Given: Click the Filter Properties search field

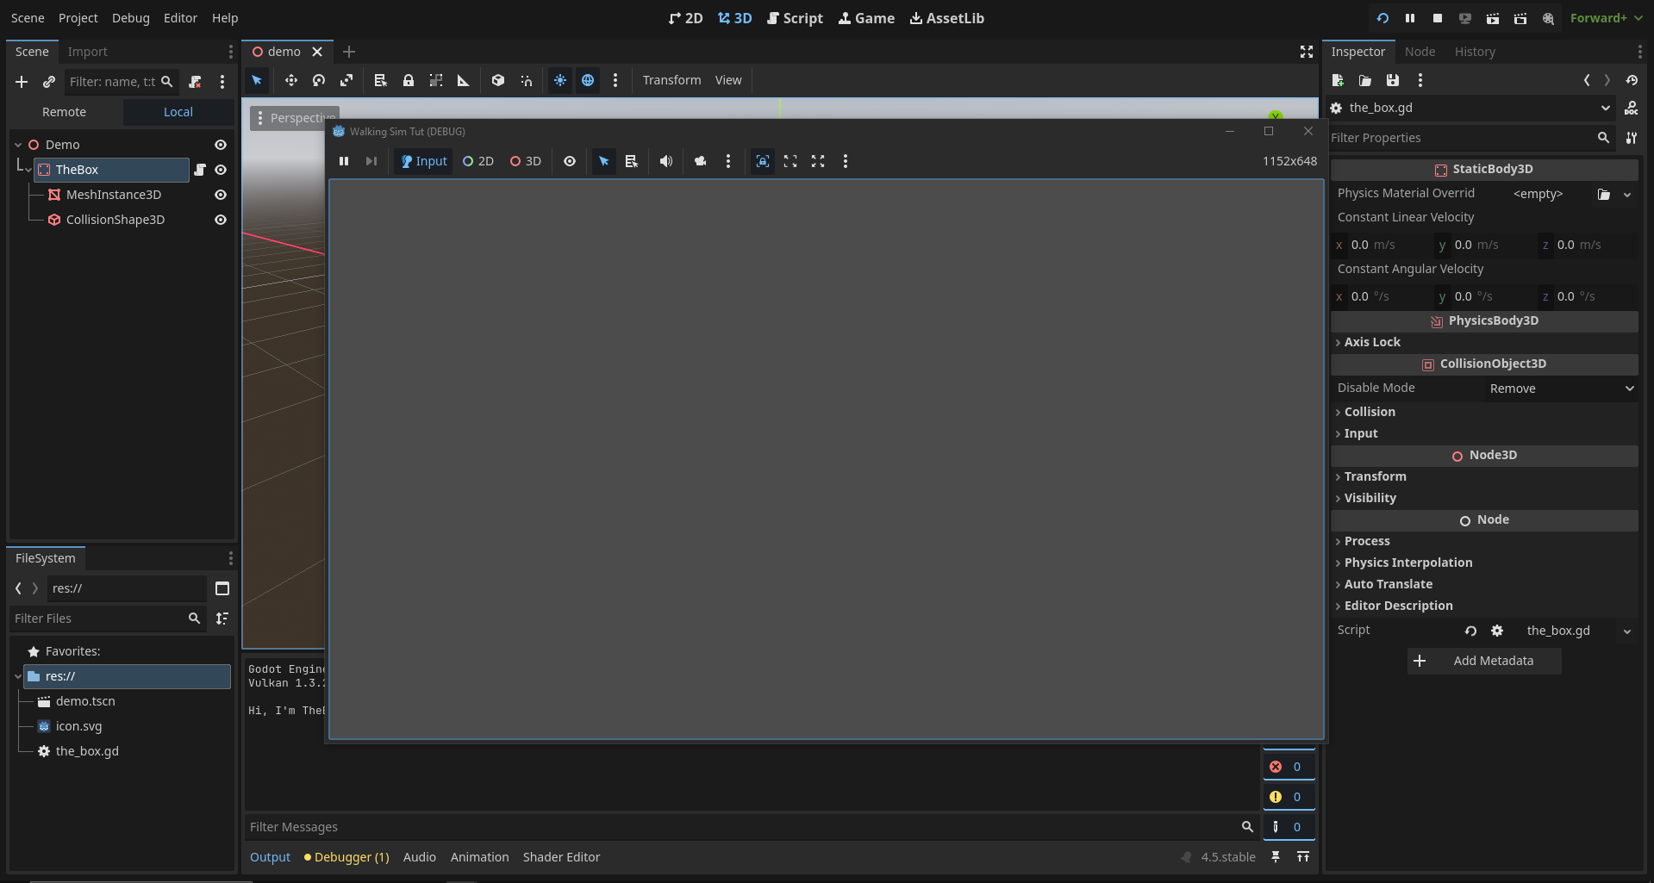Looking at the screenshot, I should pos(1461,138).
